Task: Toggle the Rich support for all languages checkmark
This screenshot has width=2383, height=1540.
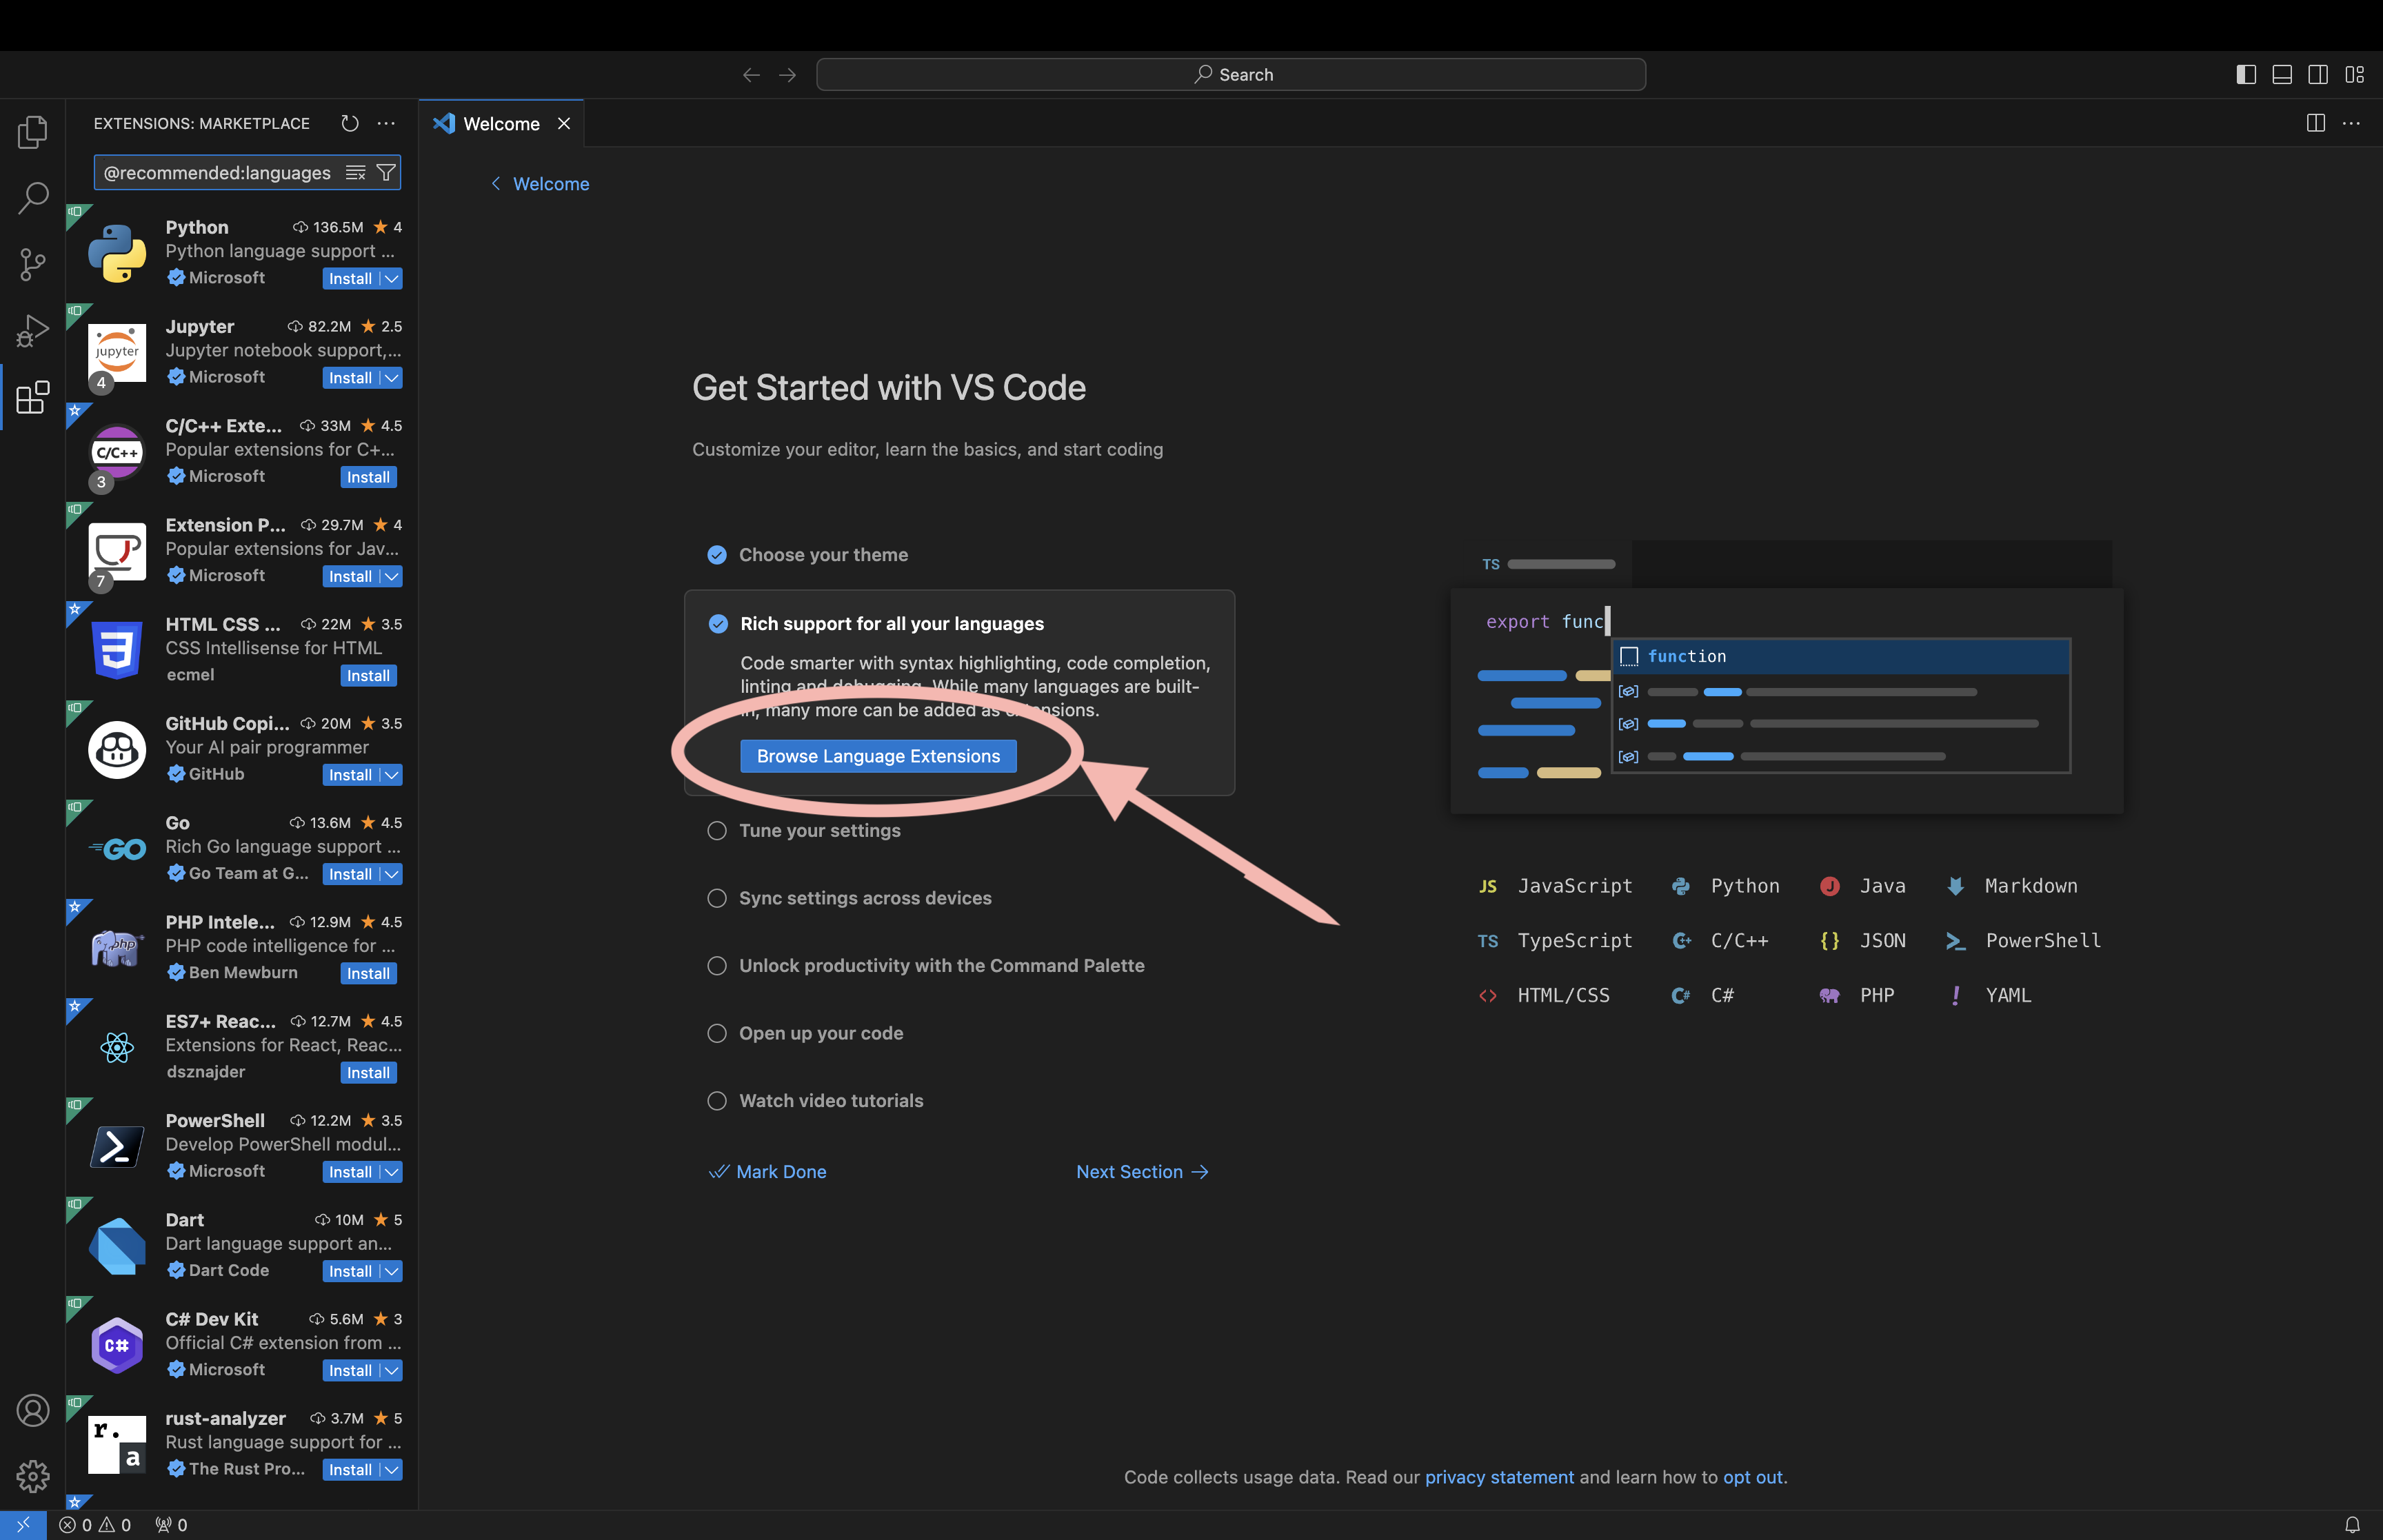Action: (x=718, y=624)
